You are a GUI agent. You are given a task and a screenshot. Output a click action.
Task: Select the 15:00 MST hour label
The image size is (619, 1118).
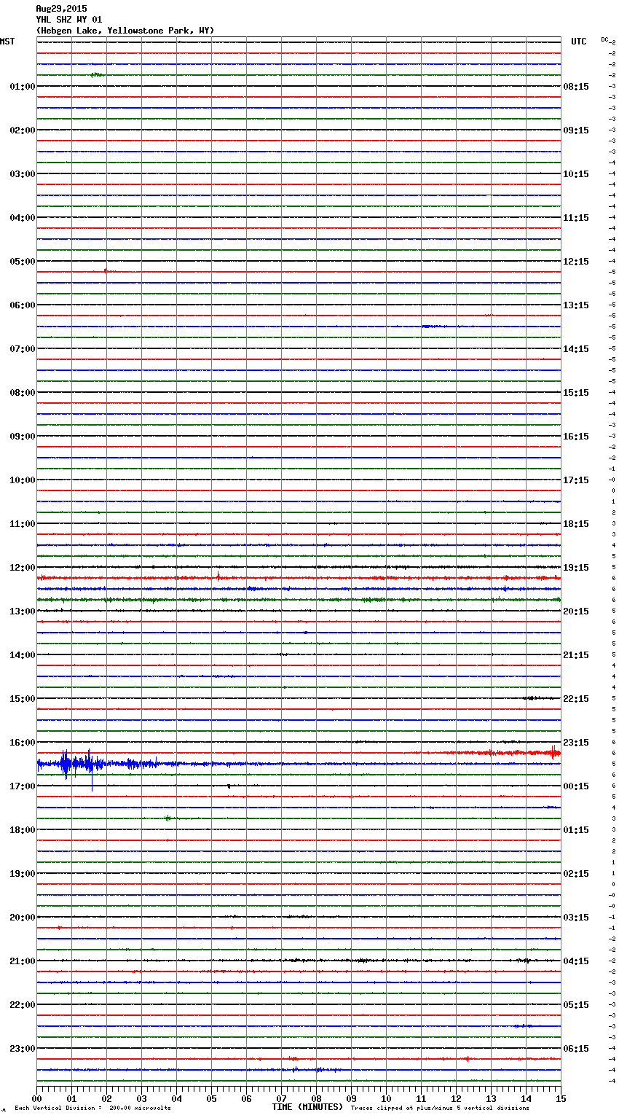click(23, 699)
